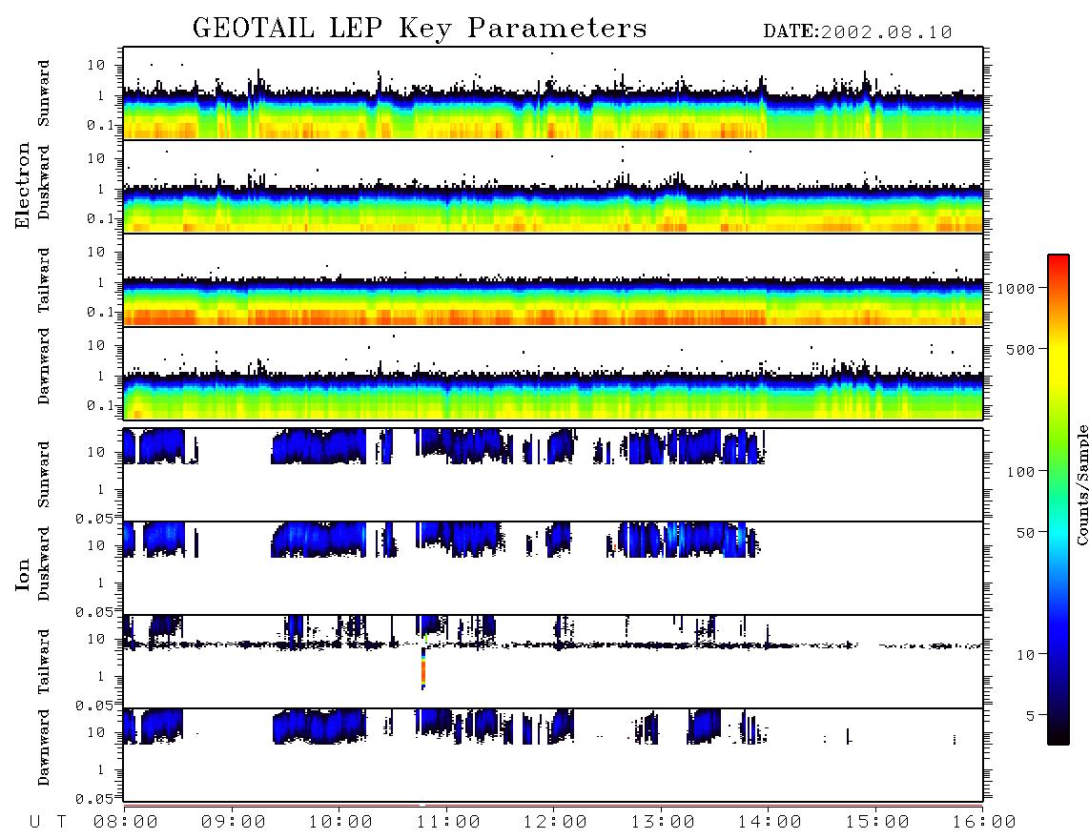Click the orange-red spike in Ion Tailward panel
This screenshot has height=839, width=1089.
tap(423, 668)
